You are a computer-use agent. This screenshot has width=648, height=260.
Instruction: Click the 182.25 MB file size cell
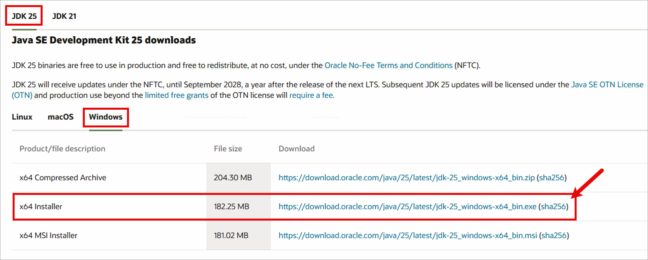(x=232, y=207)
